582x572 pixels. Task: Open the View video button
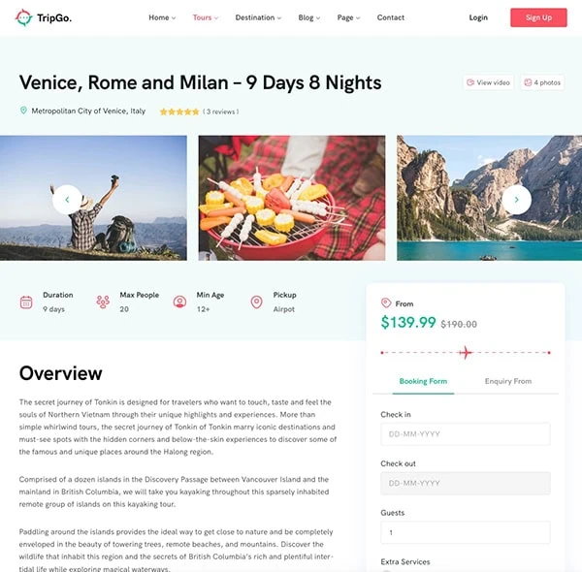[489, 82]
